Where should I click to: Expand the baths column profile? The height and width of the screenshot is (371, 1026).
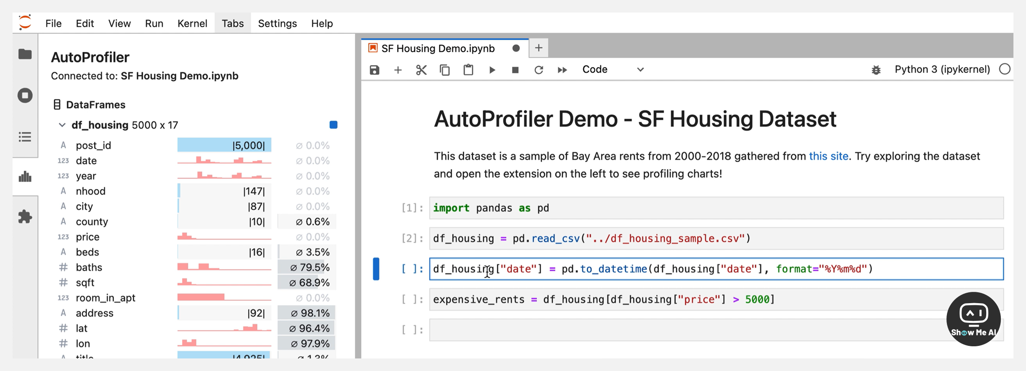(x=195, y=267)
